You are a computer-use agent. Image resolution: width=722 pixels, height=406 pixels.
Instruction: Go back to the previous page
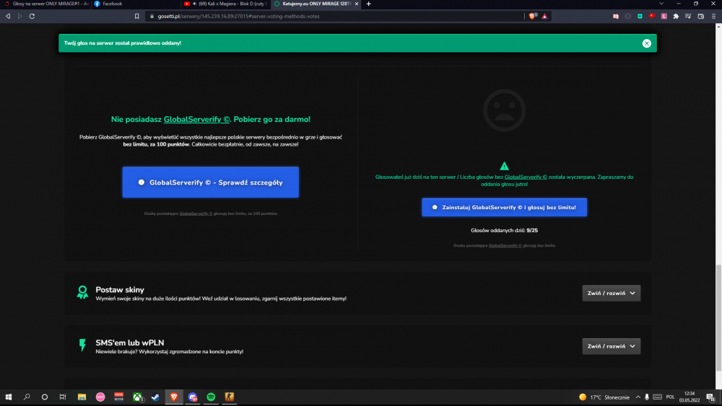(x=8, y=16)
